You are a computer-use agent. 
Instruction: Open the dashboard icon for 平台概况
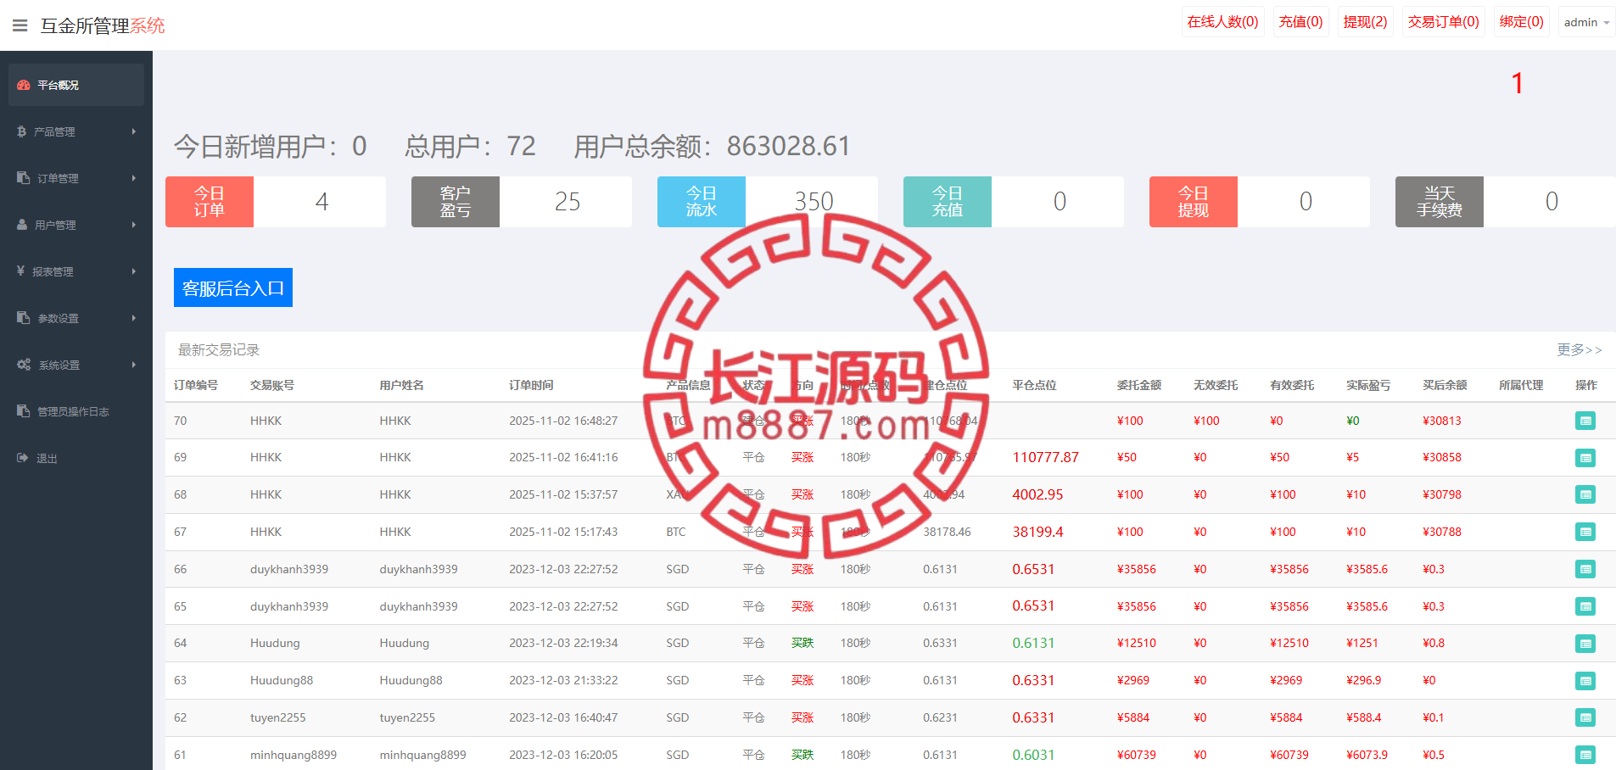(24, 85)
